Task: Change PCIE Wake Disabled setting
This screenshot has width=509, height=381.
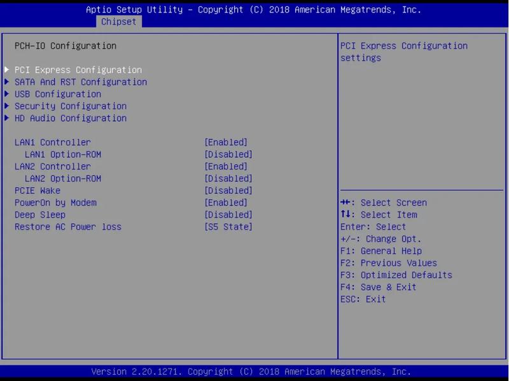Action: [x=228, y=191]
